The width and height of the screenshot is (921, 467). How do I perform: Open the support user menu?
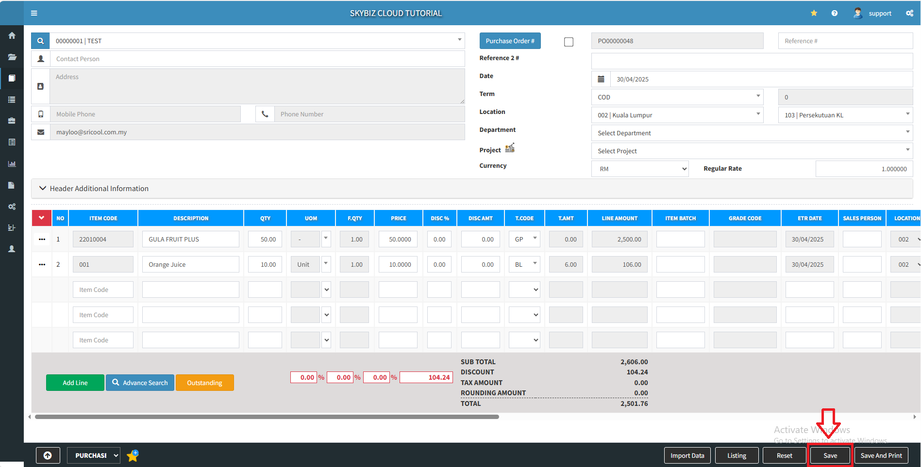pyautogui.click(x=873, y=13)
